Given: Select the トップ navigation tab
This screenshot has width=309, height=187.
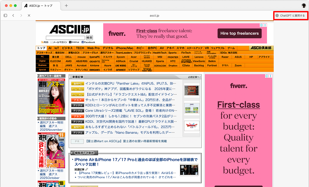Looking at the screenshot, I should pyautogui.click(x=41, y=48).
